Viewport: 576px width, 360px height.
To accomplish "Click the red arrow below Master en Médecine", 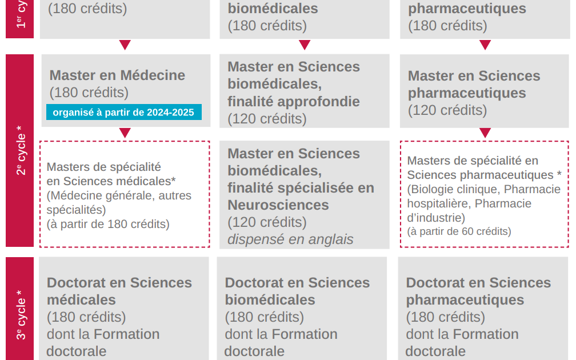I will tap(125, 133).
